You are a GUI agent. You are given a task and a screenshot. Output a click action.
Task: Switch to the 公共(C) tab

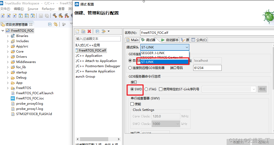[x=199, y=40]
